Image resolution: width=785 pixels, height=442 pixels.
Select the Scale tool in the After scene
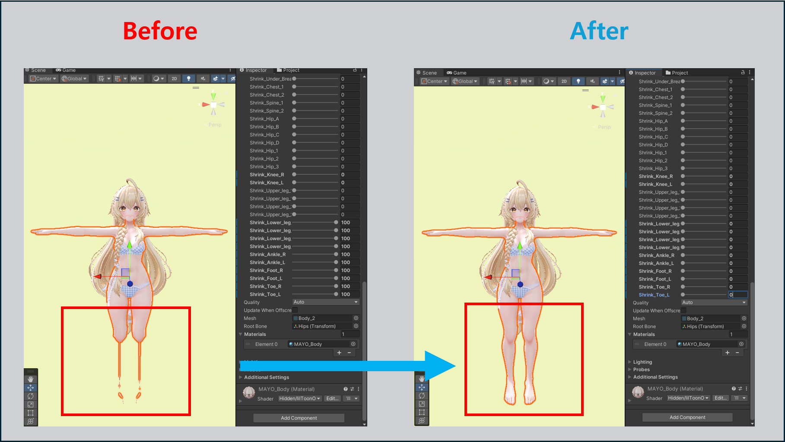pos(422,404)
